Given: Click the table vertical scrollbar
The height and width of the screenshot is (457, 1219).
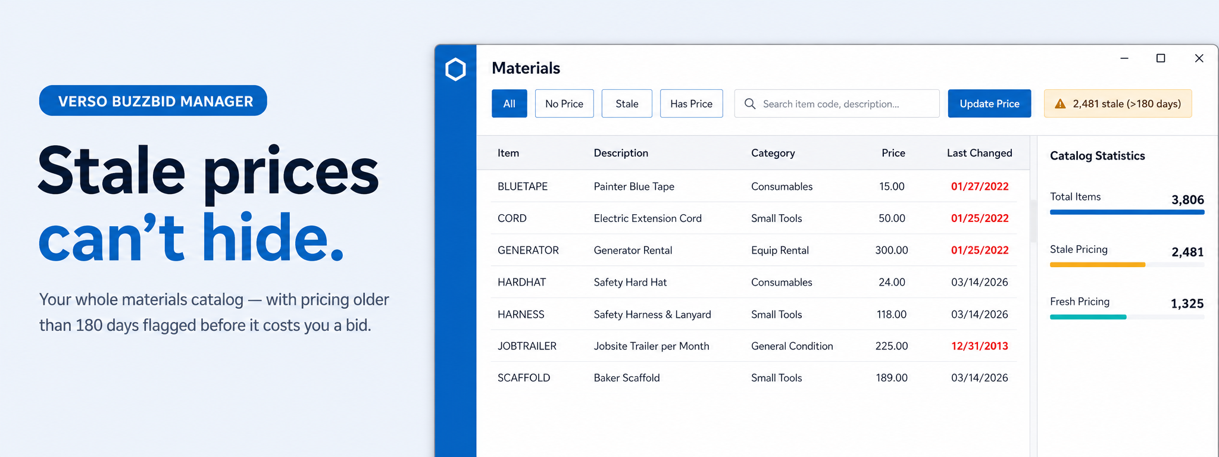Looking at the screenshot, I should [x=1034, y=220].
